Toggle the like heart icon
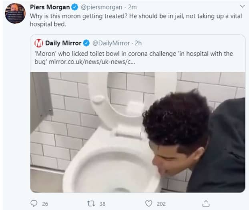This screenshot has width=249, height=210. (x=149, y=204)
